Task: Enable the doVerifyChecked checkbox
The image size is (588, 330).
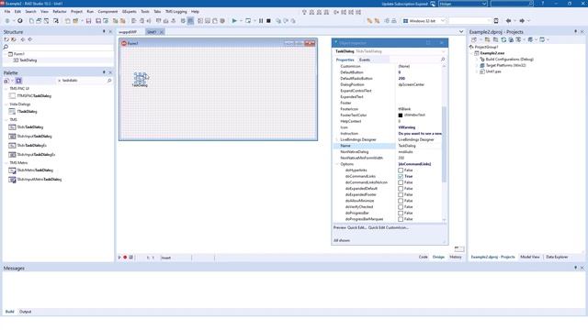Action: pyautogui.click(x=401, y=207)
